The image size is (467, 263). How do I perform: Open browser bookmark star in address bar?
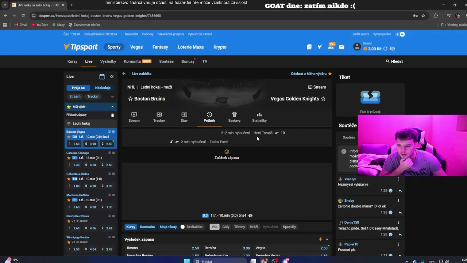coord(423,16)
